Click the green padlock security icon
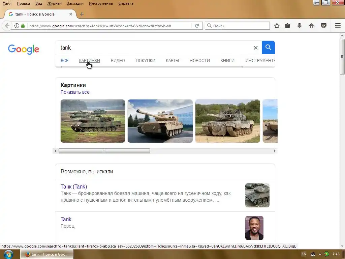Viewport: 345px width, 259px height. pos(23,26)
